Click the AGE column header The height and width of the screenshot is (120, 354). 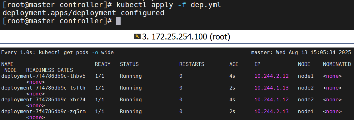click(x=234, y=64)
